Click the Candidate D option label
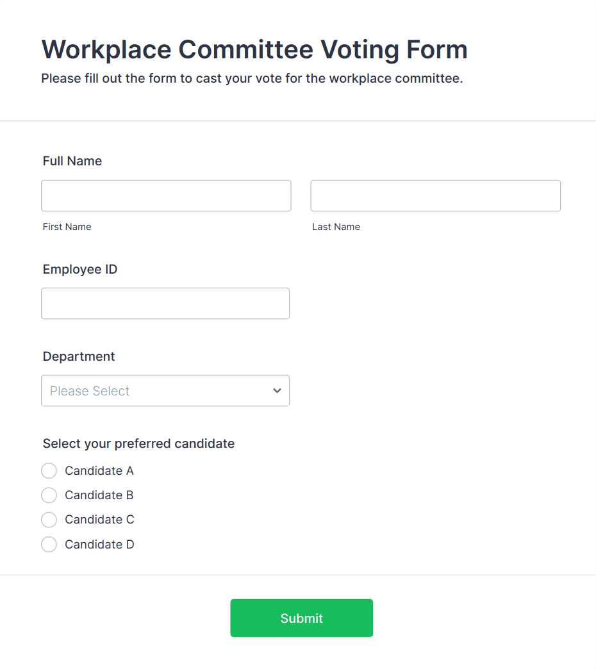The image size is (596, 669). click(x=99, y=544)
